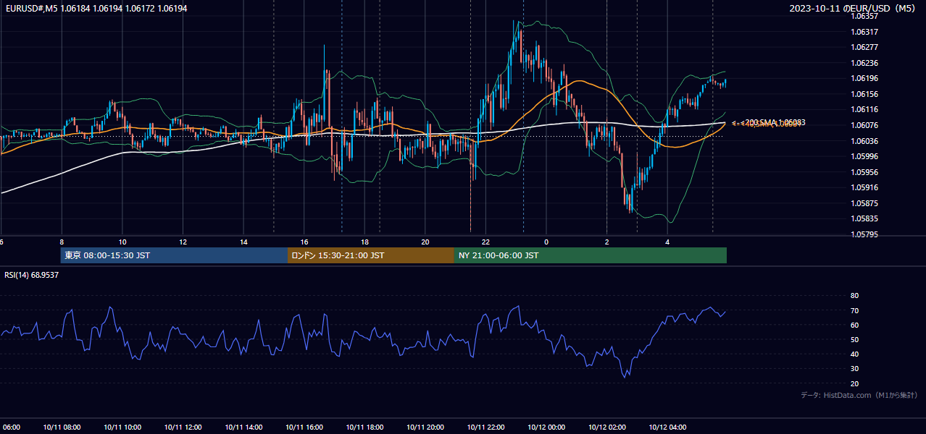Click the 1.06196 price axis label
The height and width of the screenshot is (434, 926).
(864, 78)
